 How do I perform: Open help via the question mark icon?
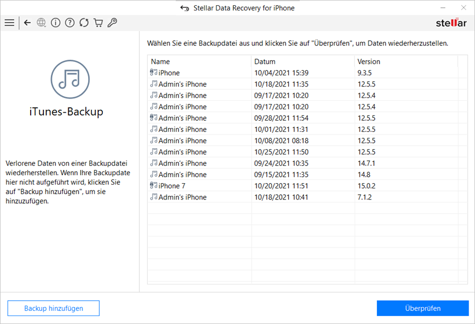(70, 23)
